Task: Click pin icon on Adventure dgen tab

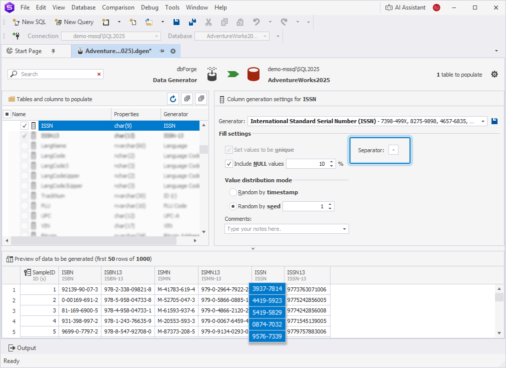Action: (162, 51)
